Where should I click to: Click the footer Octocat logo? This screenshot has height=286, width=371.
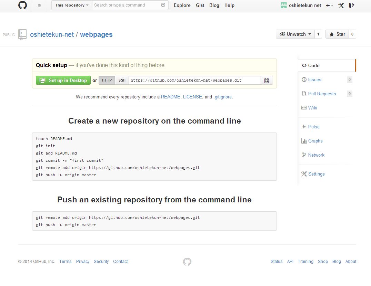[x=187, y=262]
